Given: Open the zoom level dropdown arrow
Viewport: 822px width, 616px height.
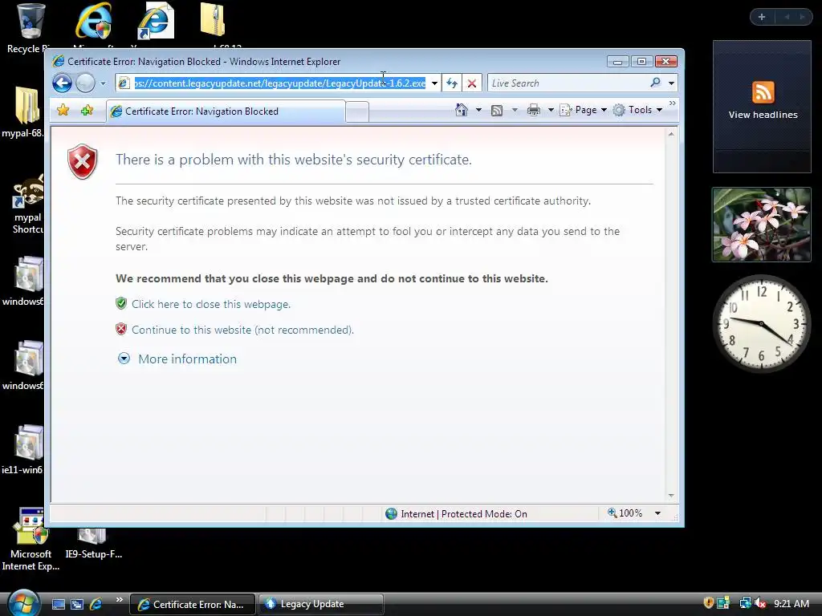Looking at the screenshot, I should [x=657, y=513].
